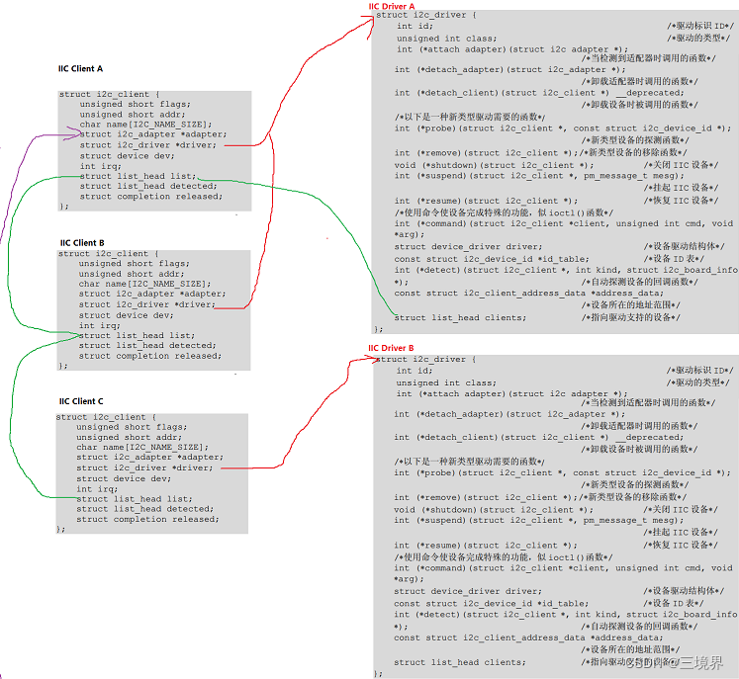739x679 pixels.
Task: Click the "IIC Client B" heading
Action: [82, 243]
